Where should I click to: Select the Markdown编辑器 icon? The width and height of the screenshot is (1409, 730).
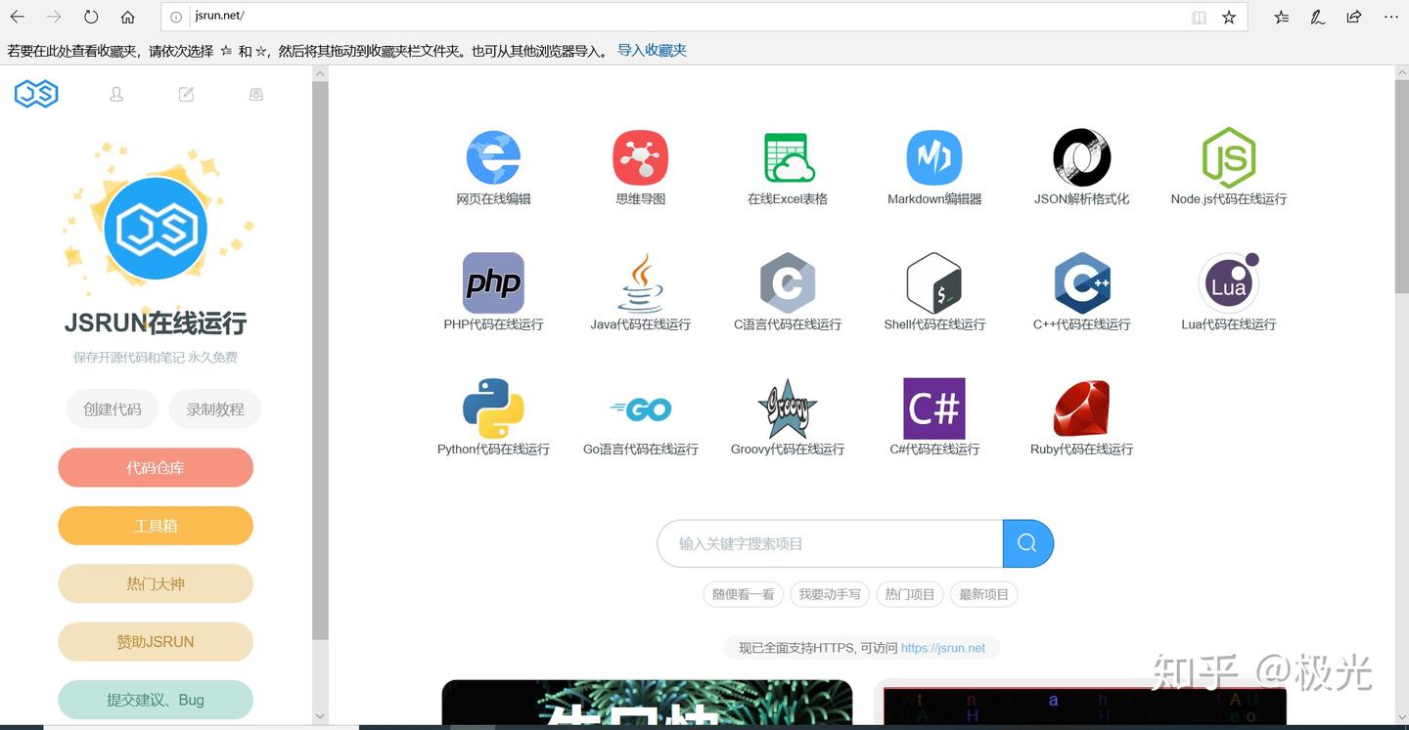[934, 157]
